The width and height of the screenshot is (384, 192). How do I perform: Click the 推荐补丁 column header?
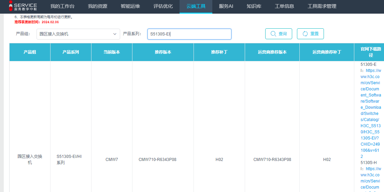pos(219,52)
